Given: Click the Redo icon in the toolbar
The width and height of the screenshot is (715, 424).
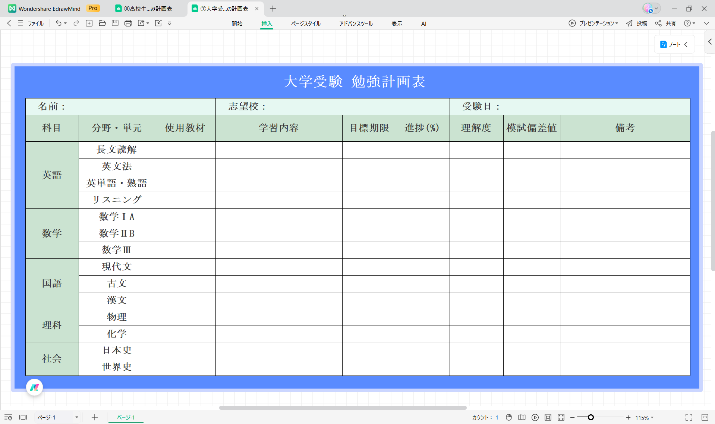Looking at the screenshot, I should point(76,23).
